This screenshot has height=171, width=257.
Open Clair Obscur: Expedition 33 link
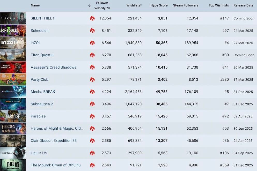(x=54, y=140)
